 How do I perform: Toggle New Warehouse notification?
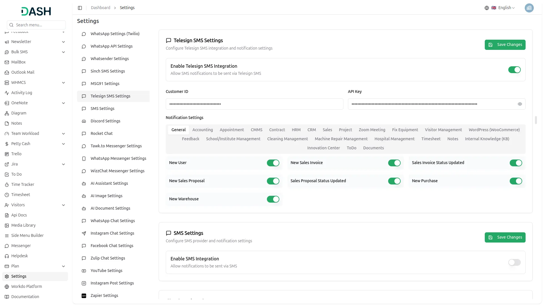[x=273, y=199]
